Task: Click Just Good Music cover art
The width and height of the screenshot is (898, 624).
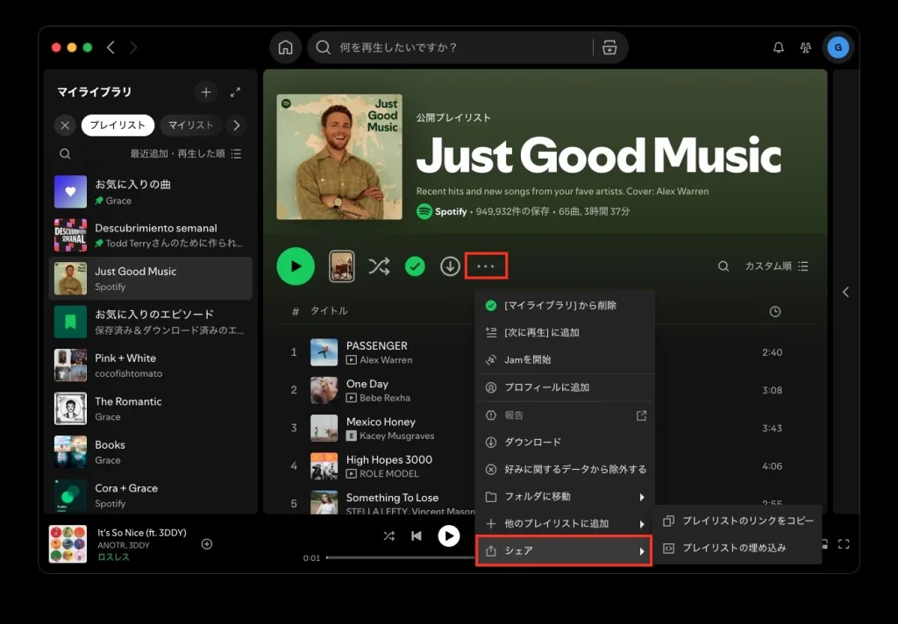Action: pyautogui.click(x=339, y=157)
